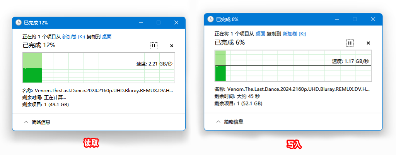Screen dimensions: 396x155
Task: Cancel the 12% copy with X icon
Action: [x=172, y=46]
